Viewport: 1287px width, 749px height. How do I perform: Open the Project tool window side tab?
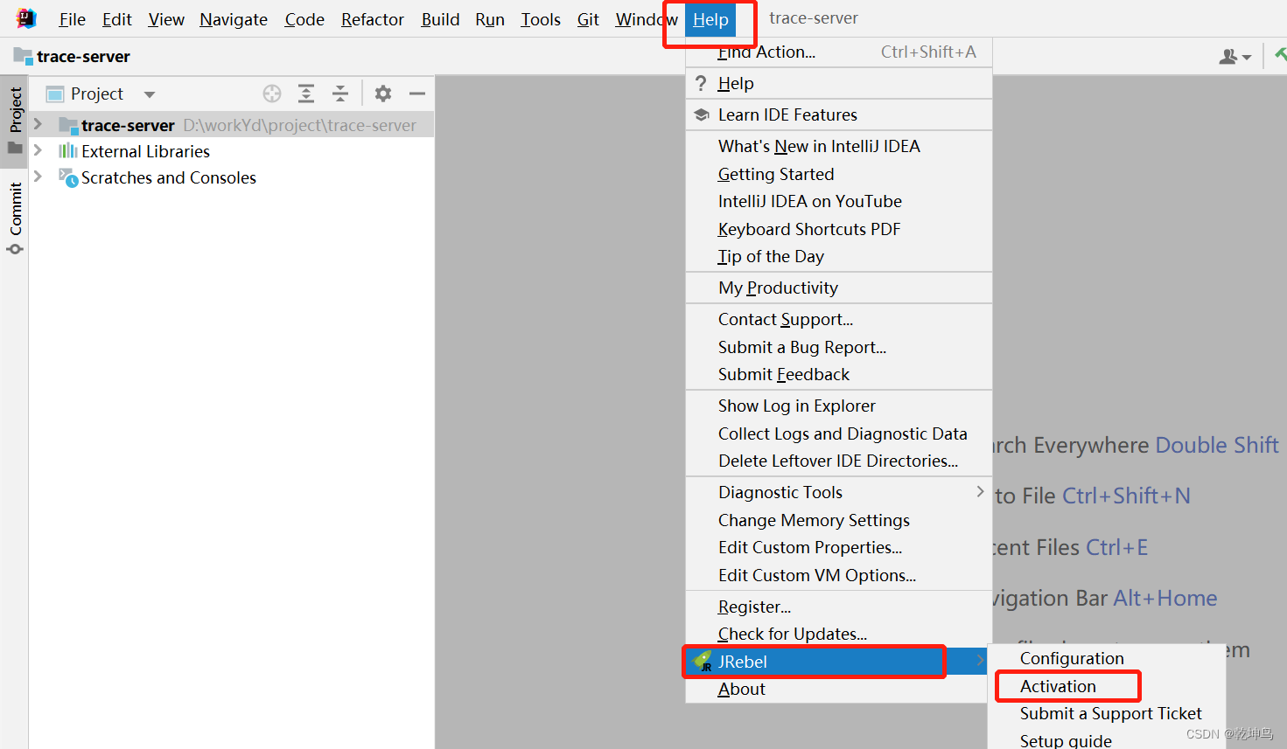pos(15,121)
